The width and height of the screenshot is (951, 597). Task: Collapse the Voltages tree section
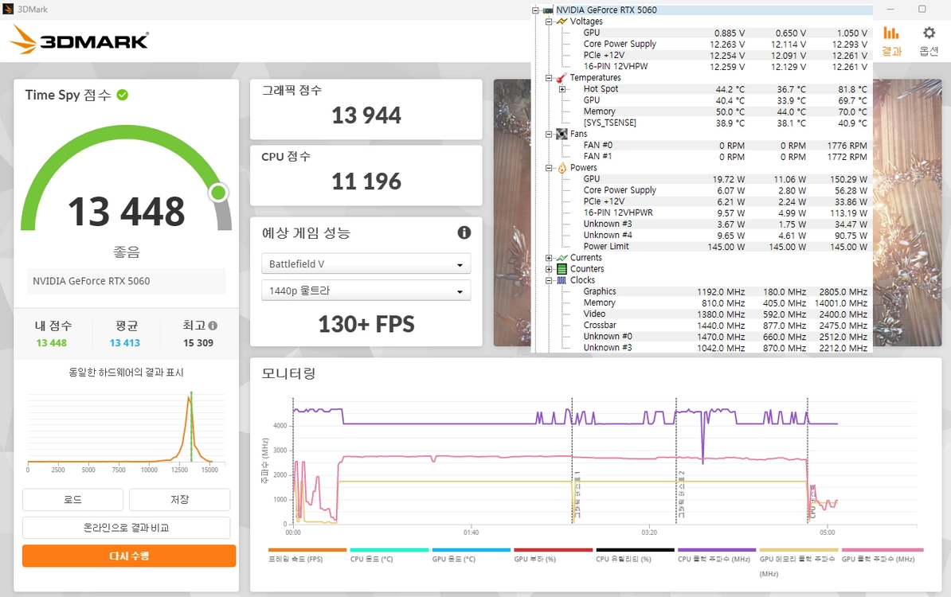tap(549, 21)
